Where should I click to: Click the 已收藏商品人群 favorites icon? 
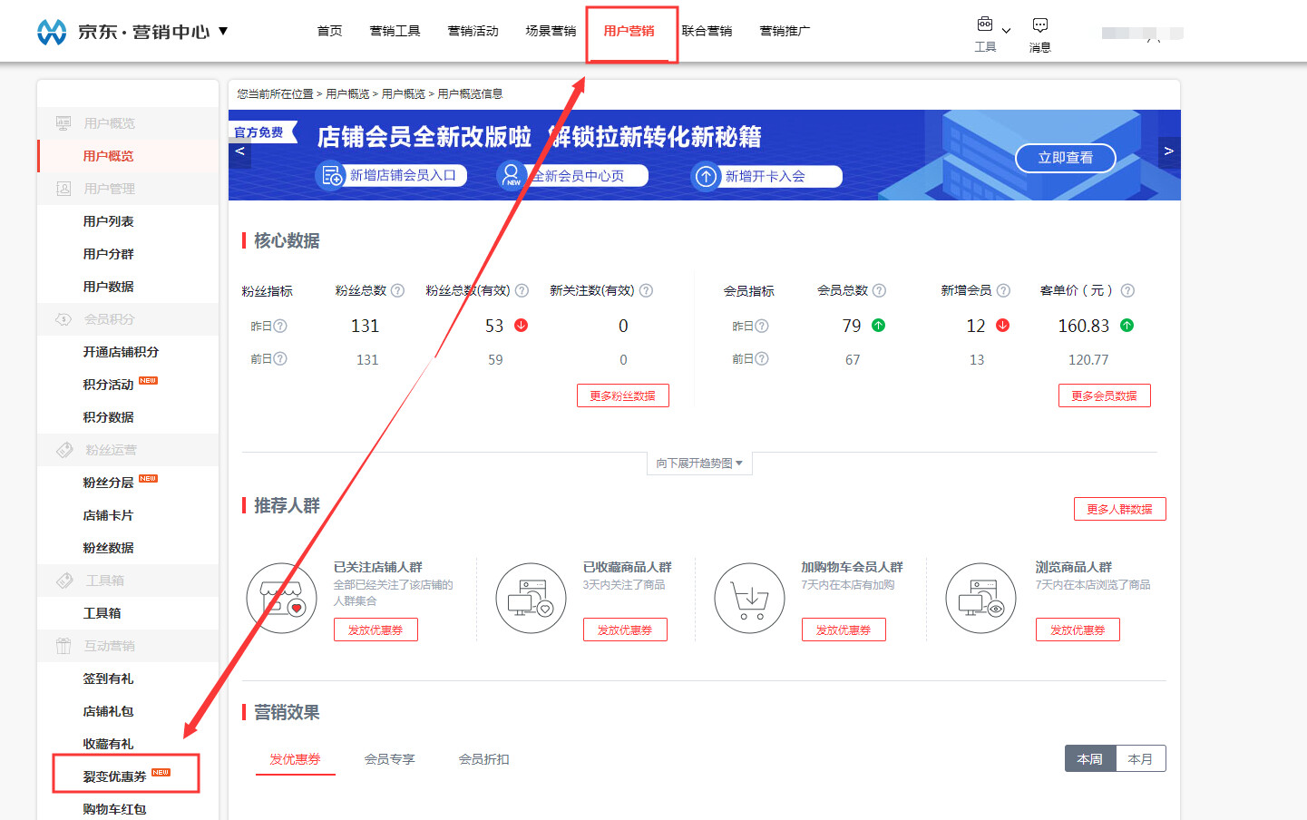point(532,599)
